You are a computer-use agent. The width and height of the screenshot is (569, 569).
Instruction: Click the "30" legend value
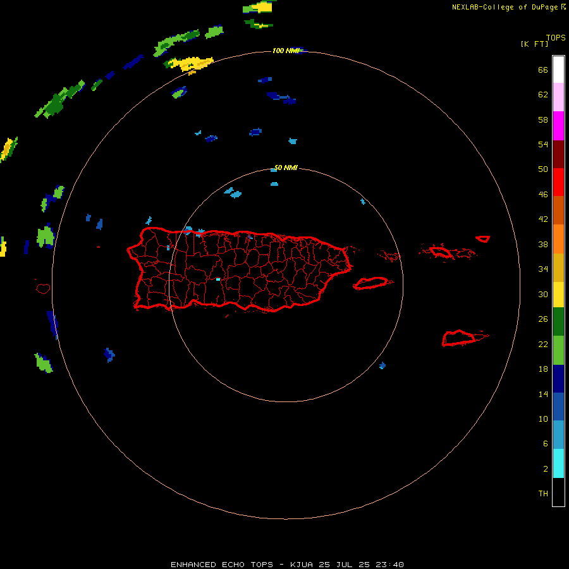pos(543,294)
